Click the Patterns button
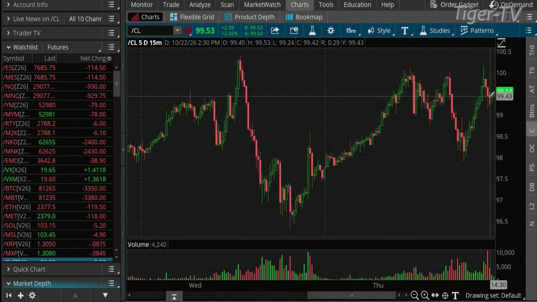The image size is (537, 302). pyautogui.click(x=477, y=31)
